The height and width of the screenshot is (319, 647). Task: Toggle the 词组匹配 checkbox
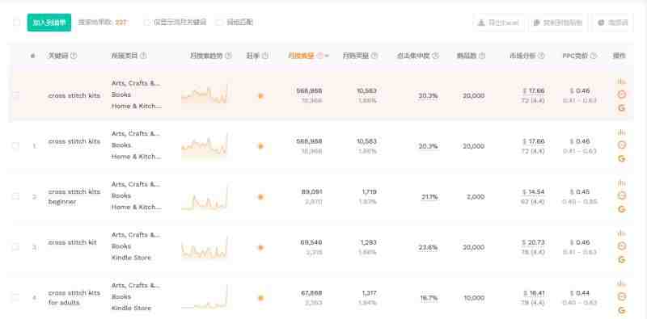(219, 23)
